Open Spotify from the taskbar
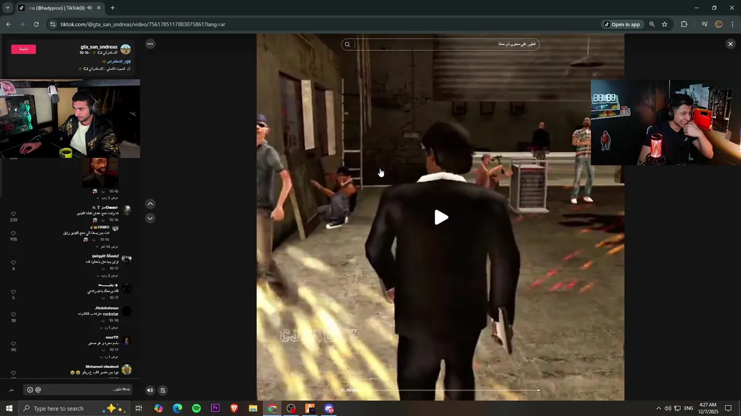741x416 pixels. pos(196,408)
